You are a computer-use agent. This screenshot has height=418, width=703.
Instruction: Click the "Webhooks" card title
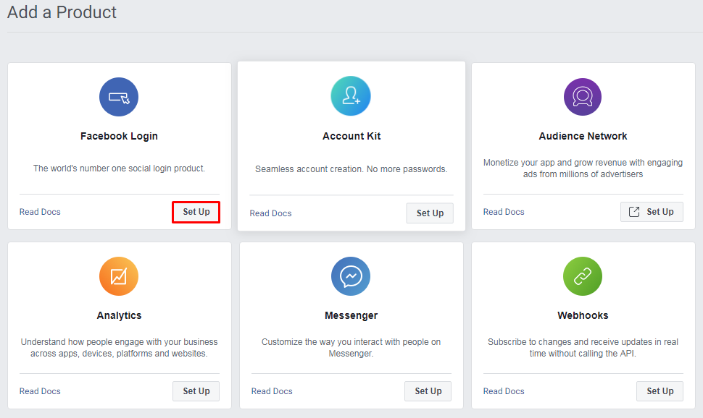pos(583,315)
